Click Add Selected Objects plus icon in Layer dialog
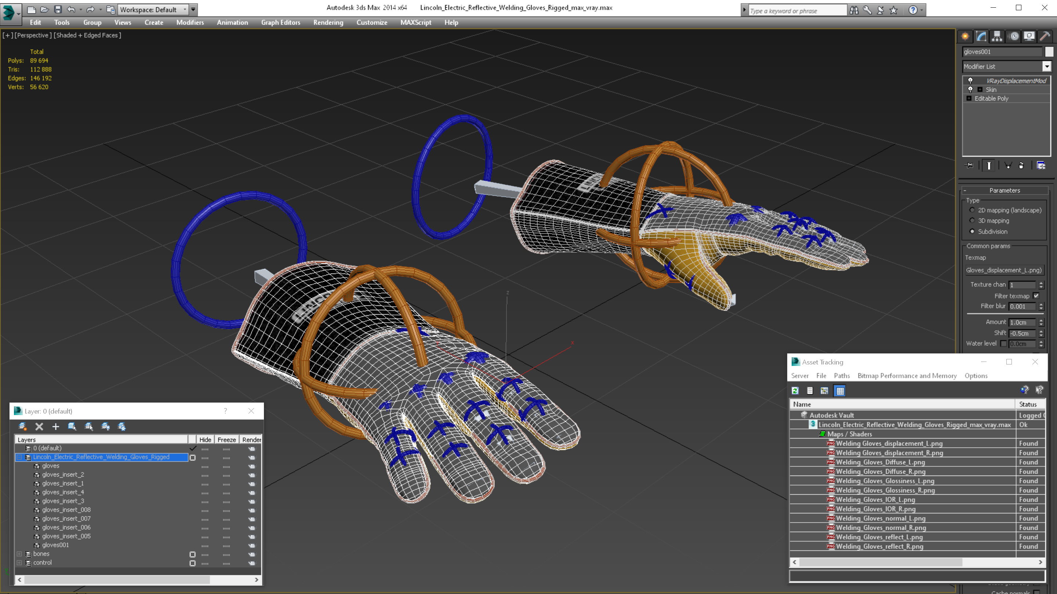Viewport: 1057px width, 594px height. (x=55, y=426)
